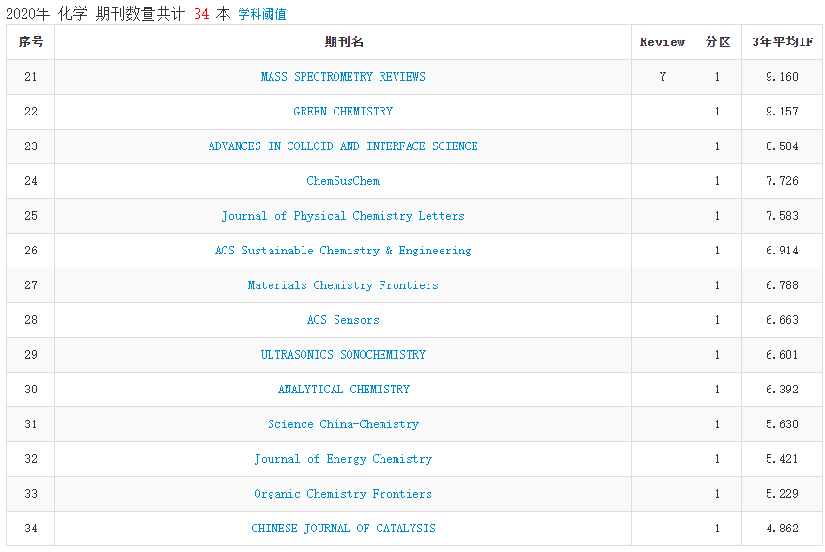Screen dimensions: 825x552
Task: Open MASS SPECTROMETRY REVIEWS journal link
Action: pyautogui.click(x=343, y=77)
